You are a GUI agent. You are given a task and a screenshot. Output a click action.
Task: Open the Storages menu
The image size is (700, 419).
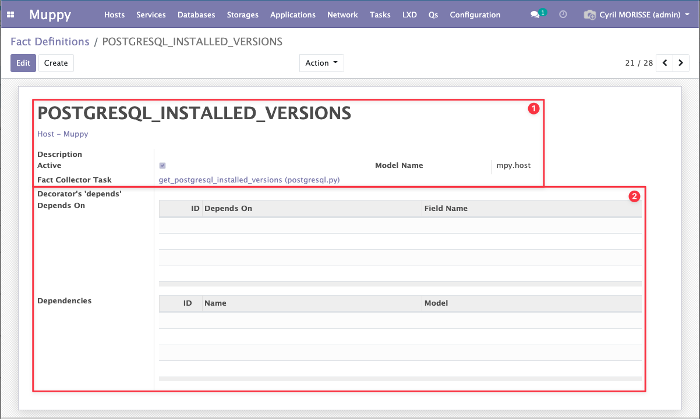tap(243, 15)
